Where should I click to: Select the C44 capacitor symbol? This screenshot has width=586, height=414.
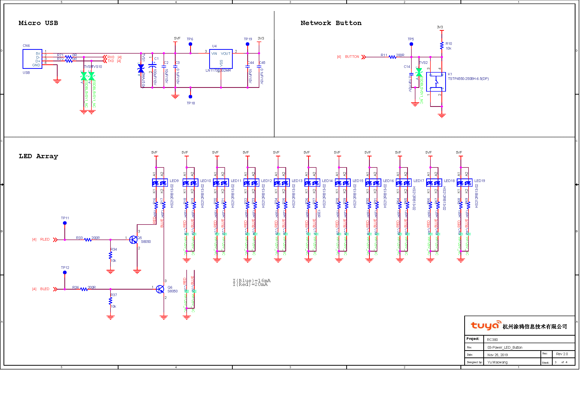[248, 67]
